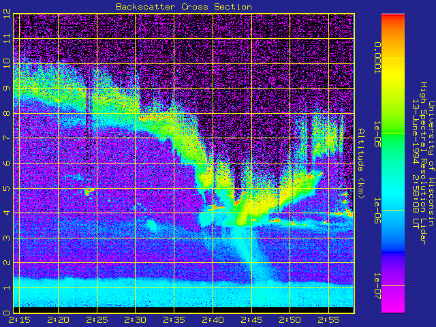Click altitude axis label 2
Screen dimensions: 436x327
click(x=7, y=263)
